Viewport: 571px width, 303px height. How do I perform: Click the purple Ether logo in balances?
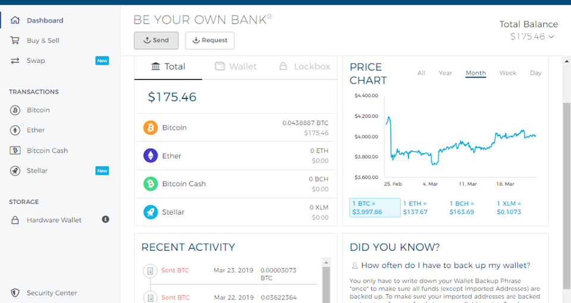[x=150, y=156]
